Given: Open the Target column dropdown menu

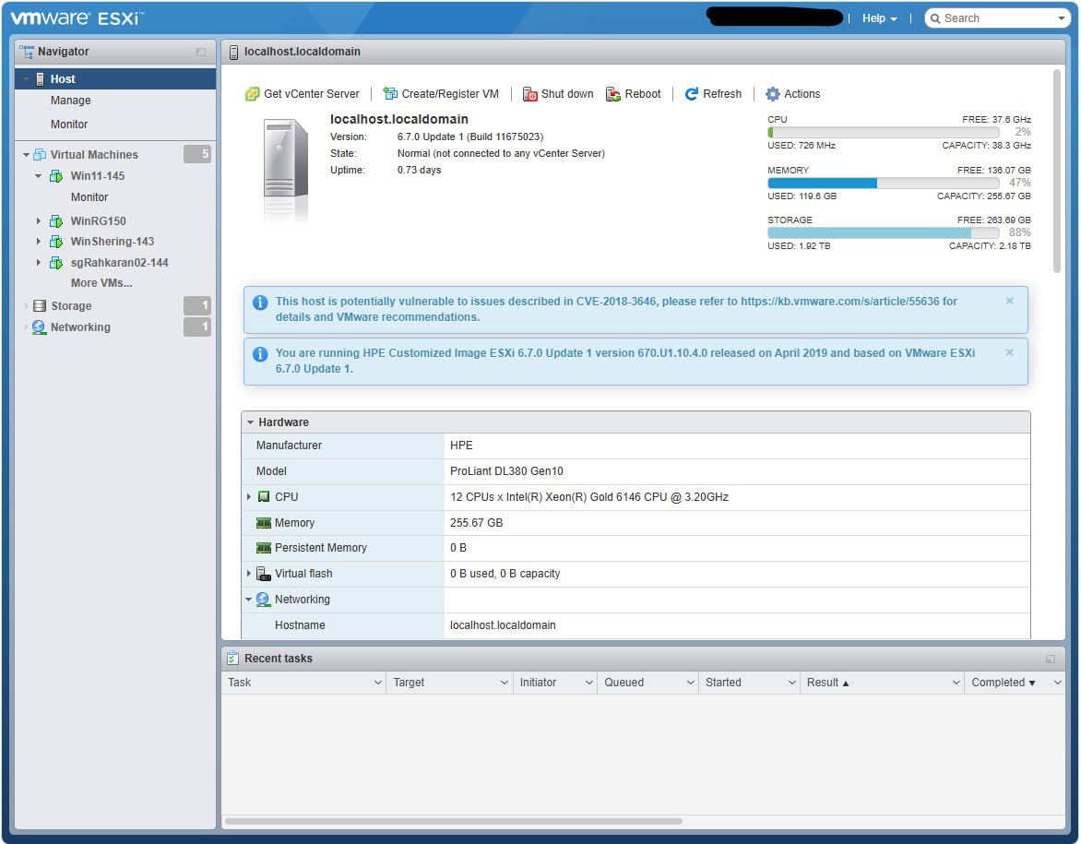Looking at the screenshot, I should pyautogui.click(x=504, y=683).
